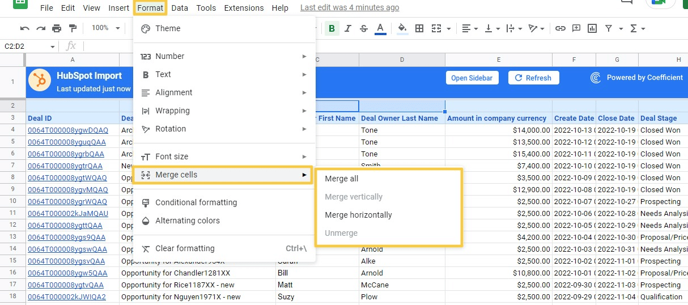Image resolution: width=688 pixels, height=305 pixels.
Task: Open the File menu
Action: pyautogui.click(x=47, y=8)
